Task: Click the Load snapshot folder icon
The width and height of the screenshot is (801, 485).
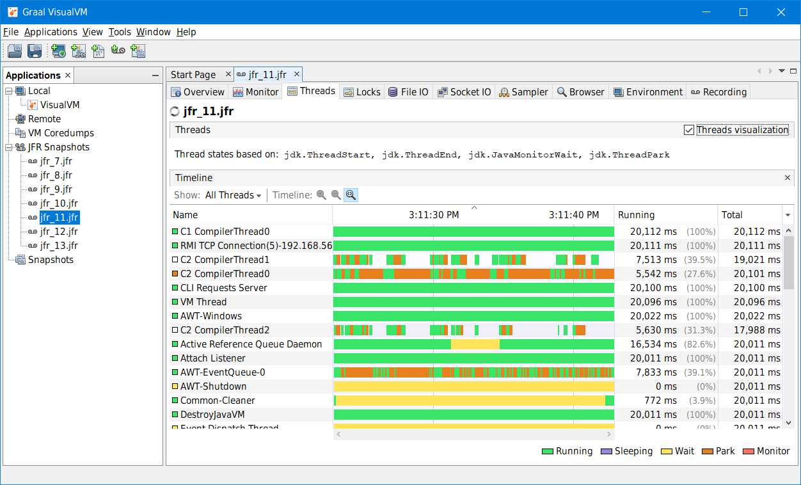Action: (14, 51)
